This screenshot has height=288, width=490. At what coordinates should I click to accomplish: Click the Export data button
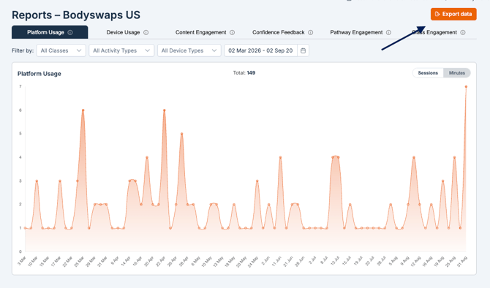(x=453, y=14)
